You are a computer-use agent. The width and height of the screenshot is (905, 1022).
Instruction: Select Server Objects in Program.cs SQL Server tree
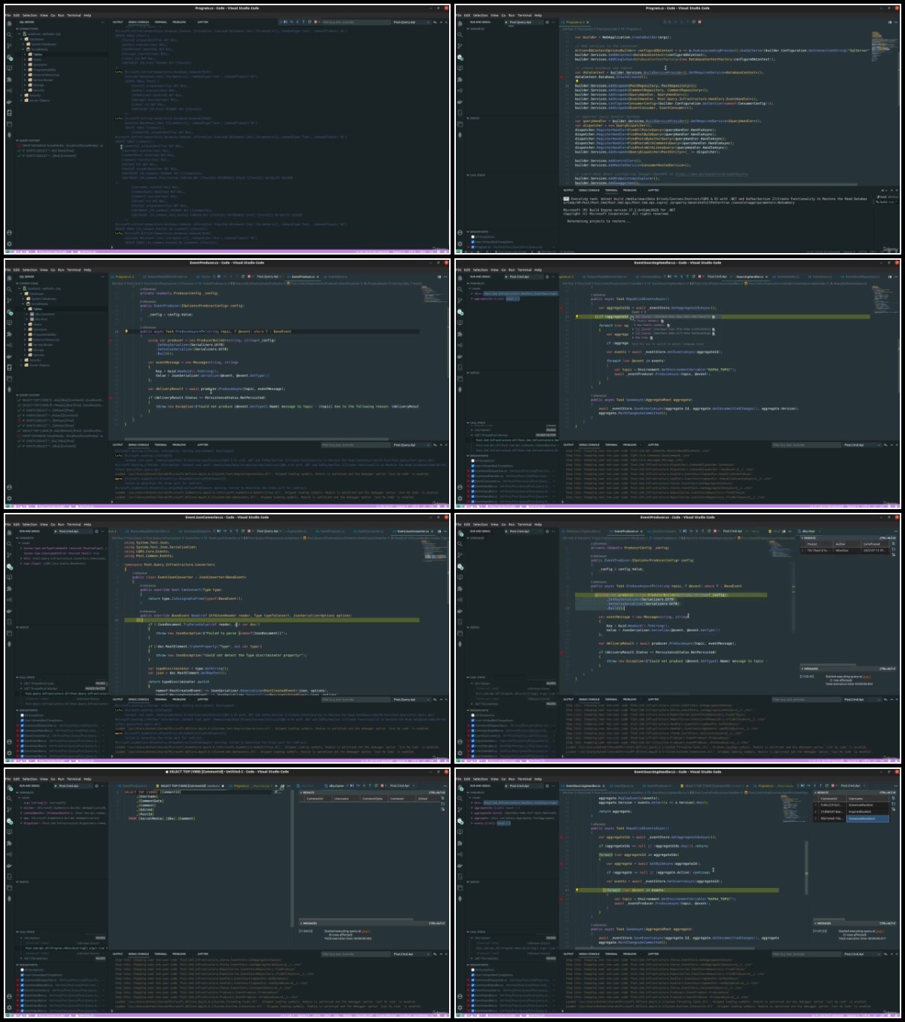(x=39, y=100)
